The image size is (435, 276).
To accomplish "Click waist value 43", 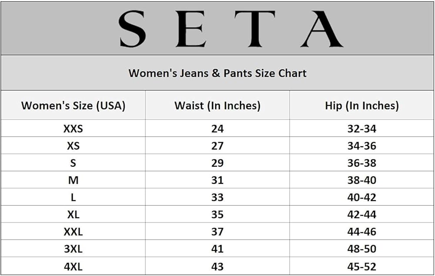I will [x=217, y=266].
